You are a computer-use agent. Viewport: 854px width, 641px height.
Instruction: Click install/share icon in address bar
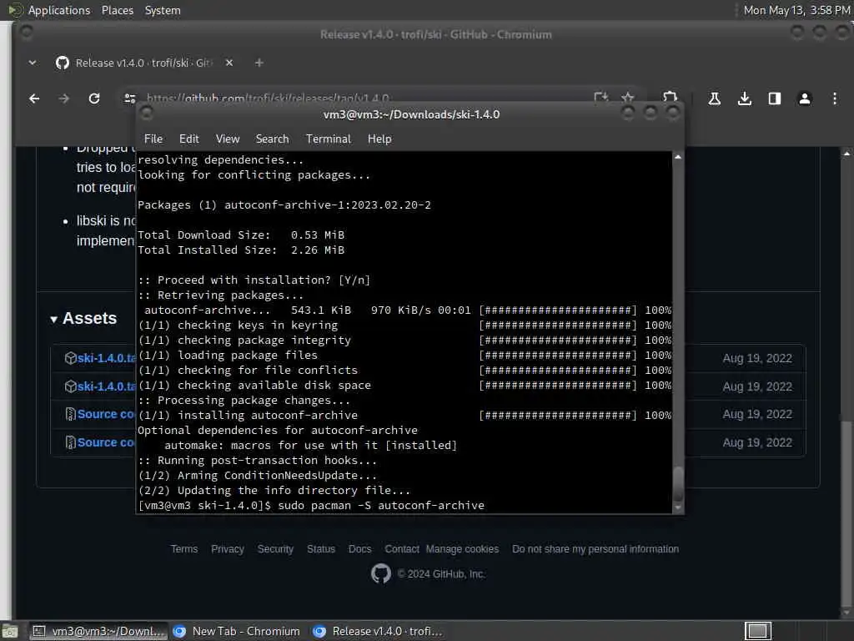(600, 98)
